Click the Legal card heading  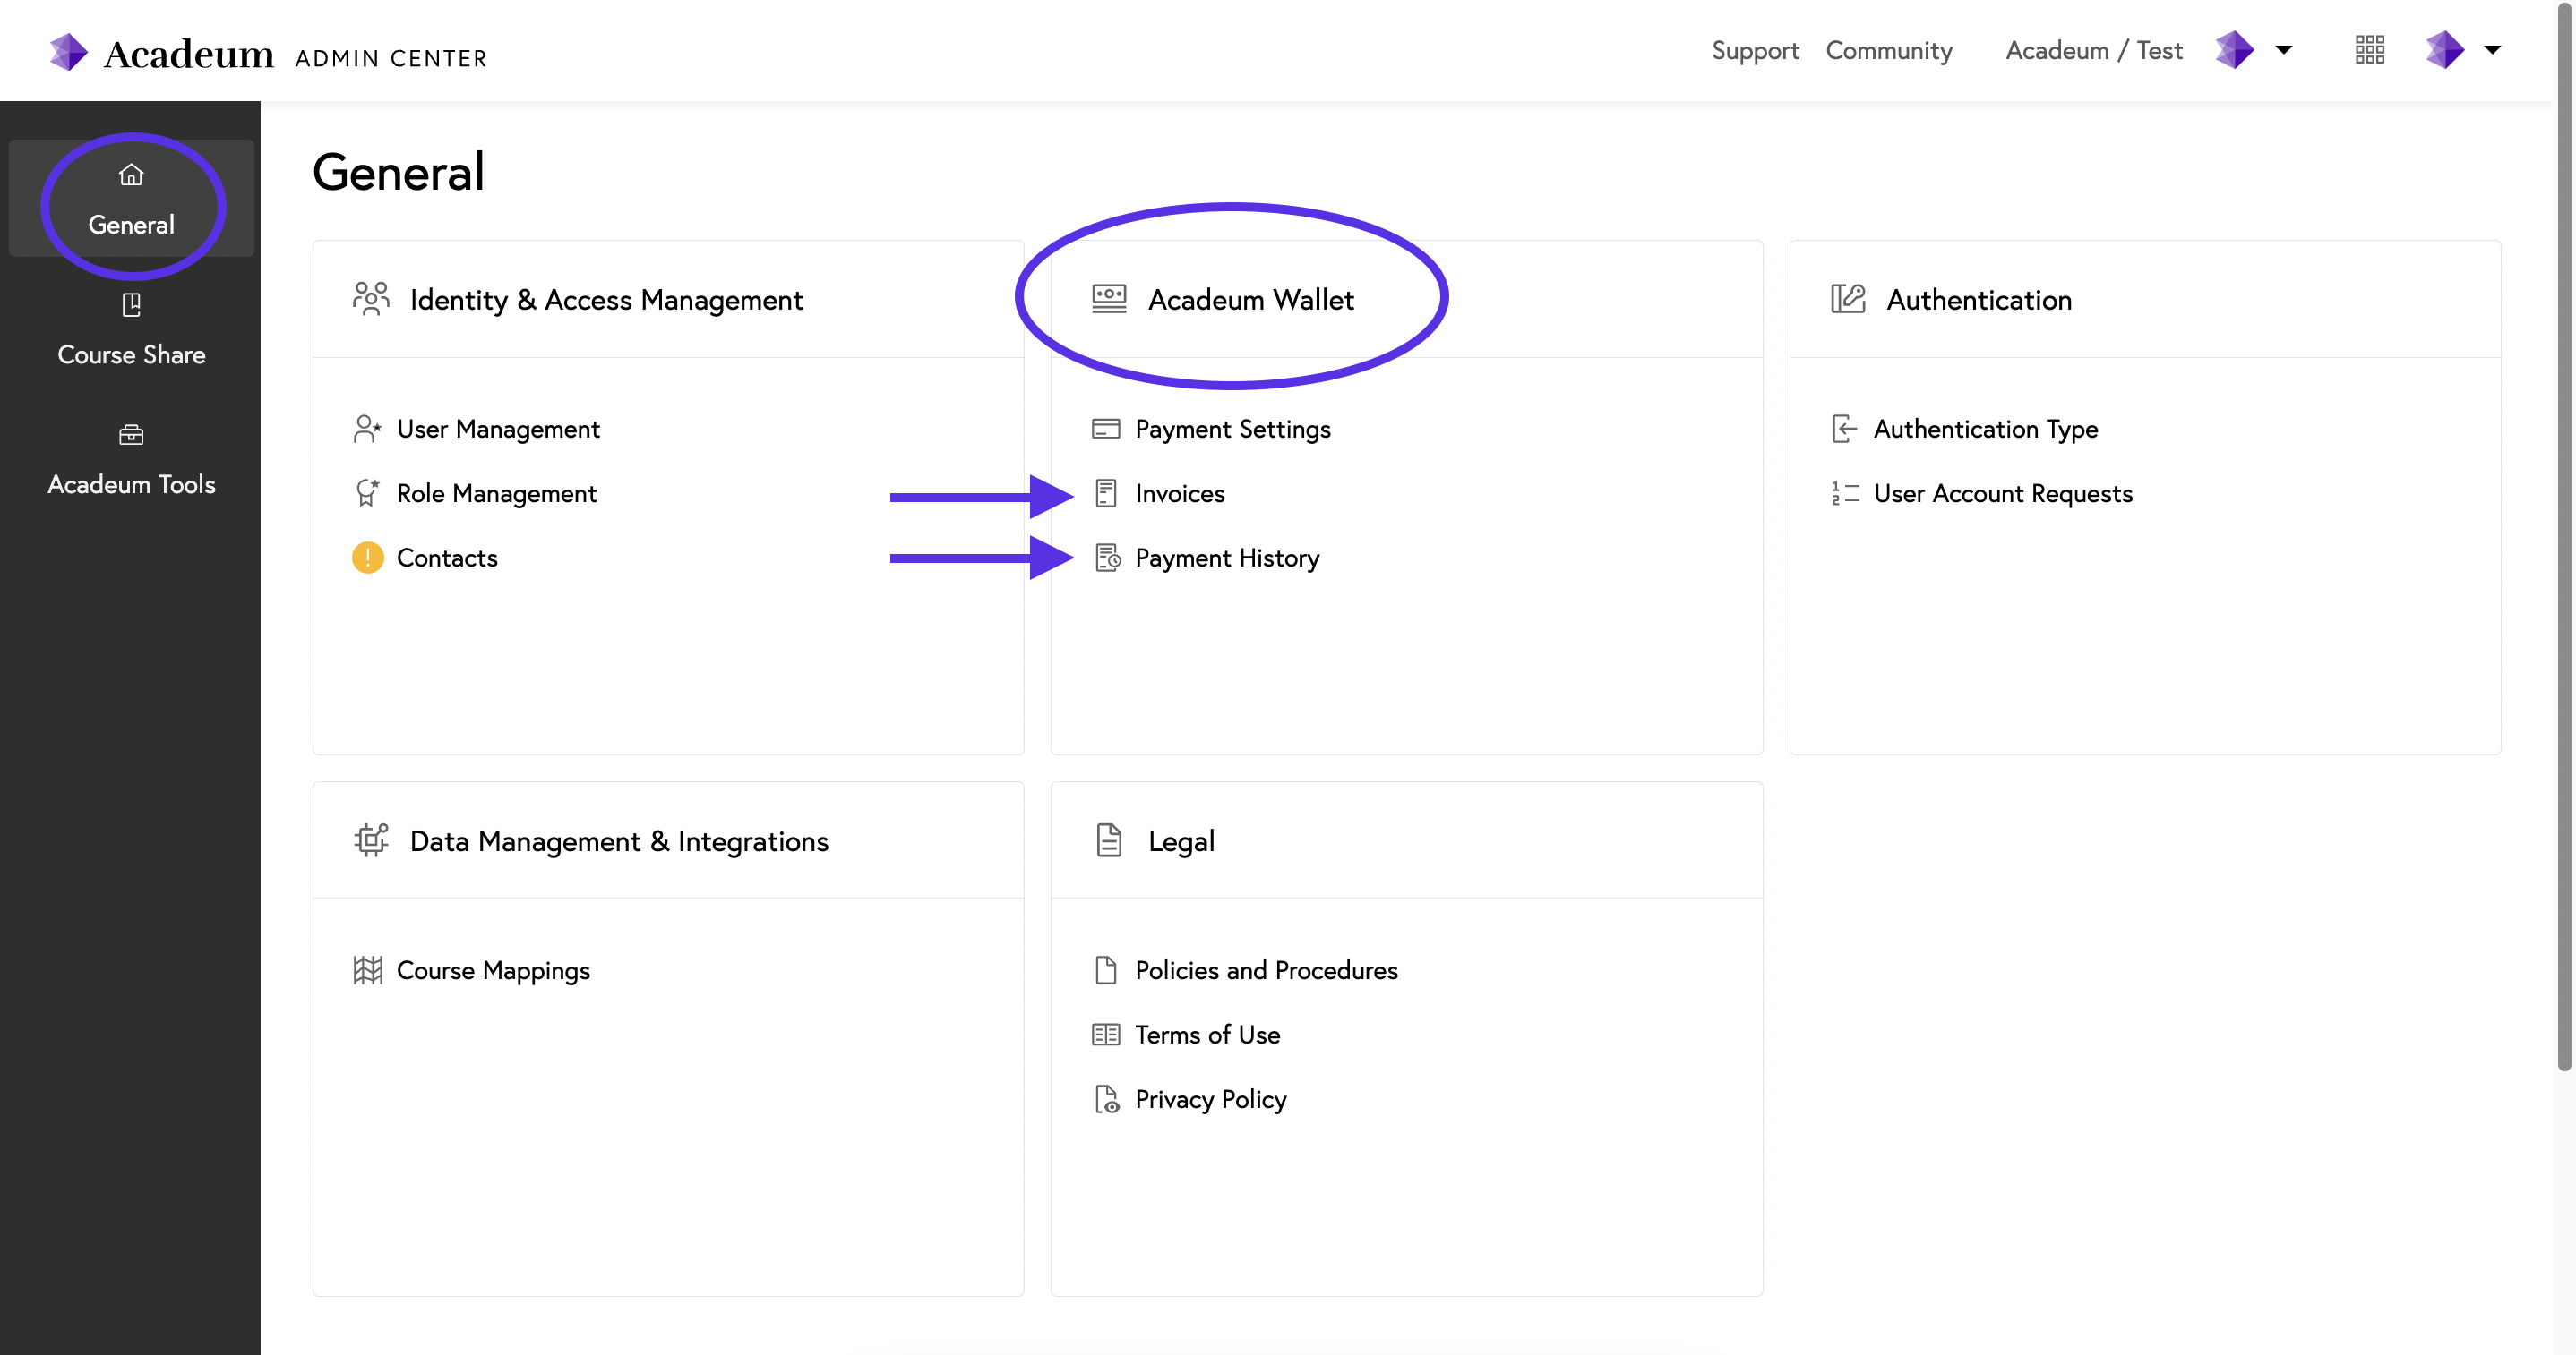(1181, 841)
